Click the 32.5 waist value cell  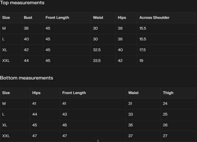pos(97,50)
